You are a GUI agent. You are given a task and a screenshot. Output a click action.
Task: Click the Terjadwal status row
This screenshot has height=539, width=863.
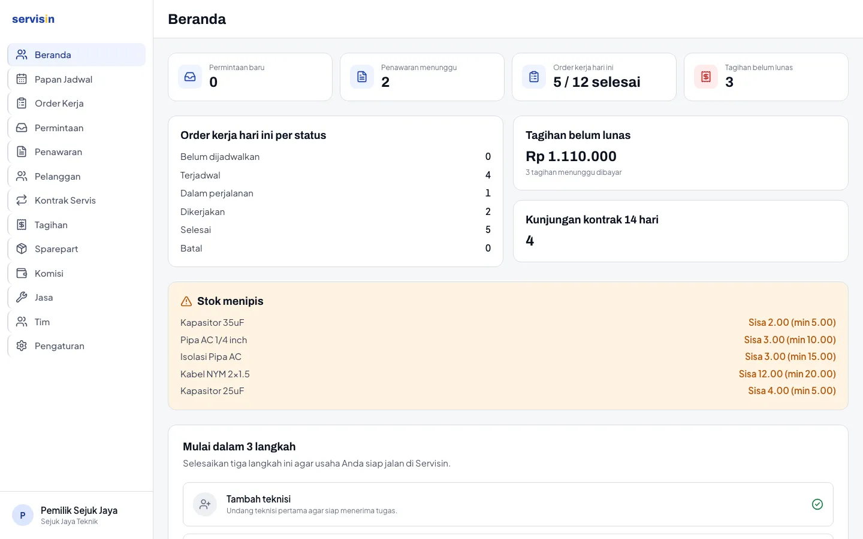(336, 175)
